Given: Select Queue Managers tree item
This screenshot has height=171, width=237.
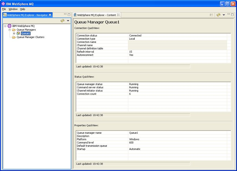Looking at the screenshot, I should point(26,30).
